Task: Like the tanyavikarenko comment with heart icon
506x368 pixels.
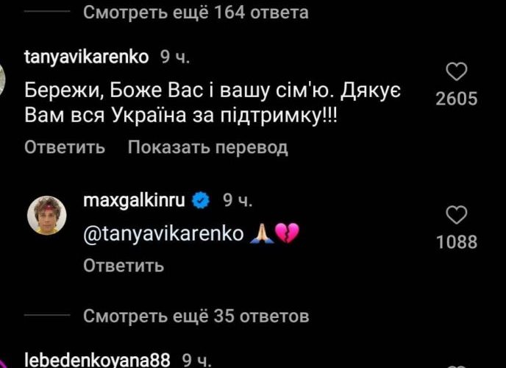Action: tap(456, 71)
